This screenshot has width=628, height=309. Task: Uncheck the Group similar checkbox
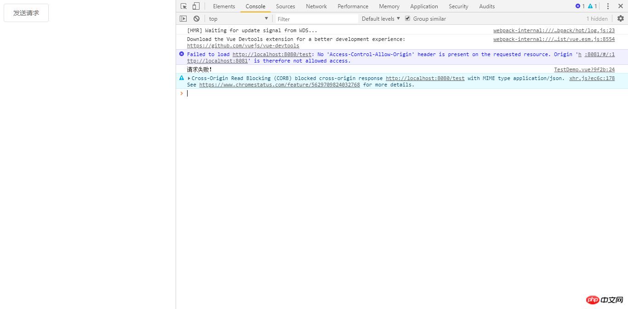point(407,18)
